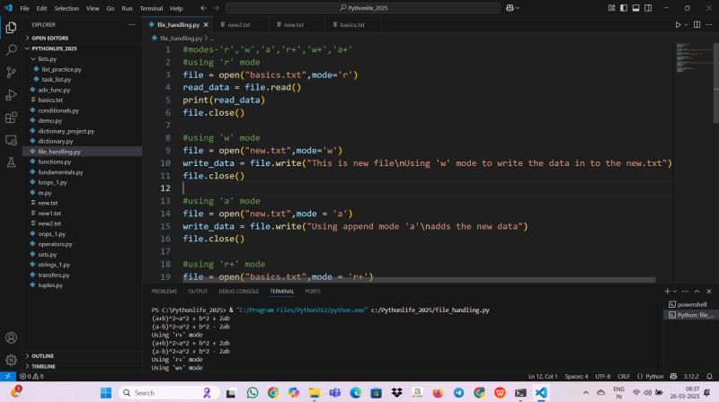Open dictionary_project.py in the file explorer
Screen dimensions: 719x402
pyautogui.click(x=66, y=130)
